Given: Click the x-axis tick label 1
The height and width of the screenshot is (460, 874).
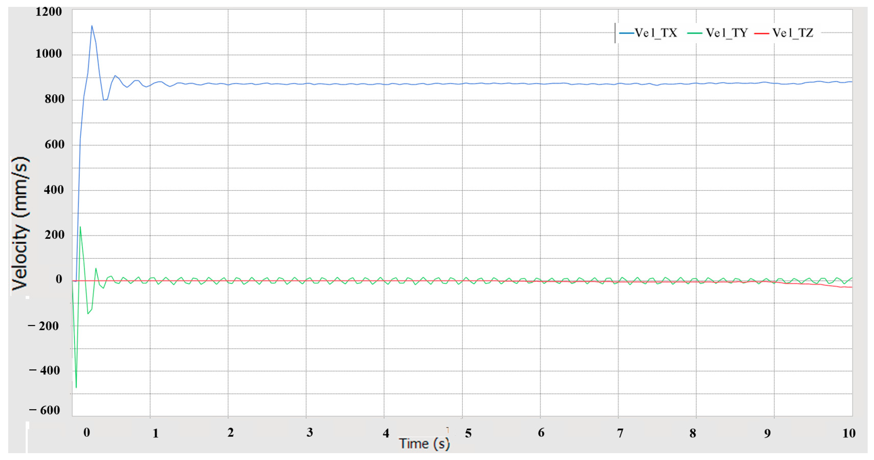Looking at the screenshot, I should 155,433.
